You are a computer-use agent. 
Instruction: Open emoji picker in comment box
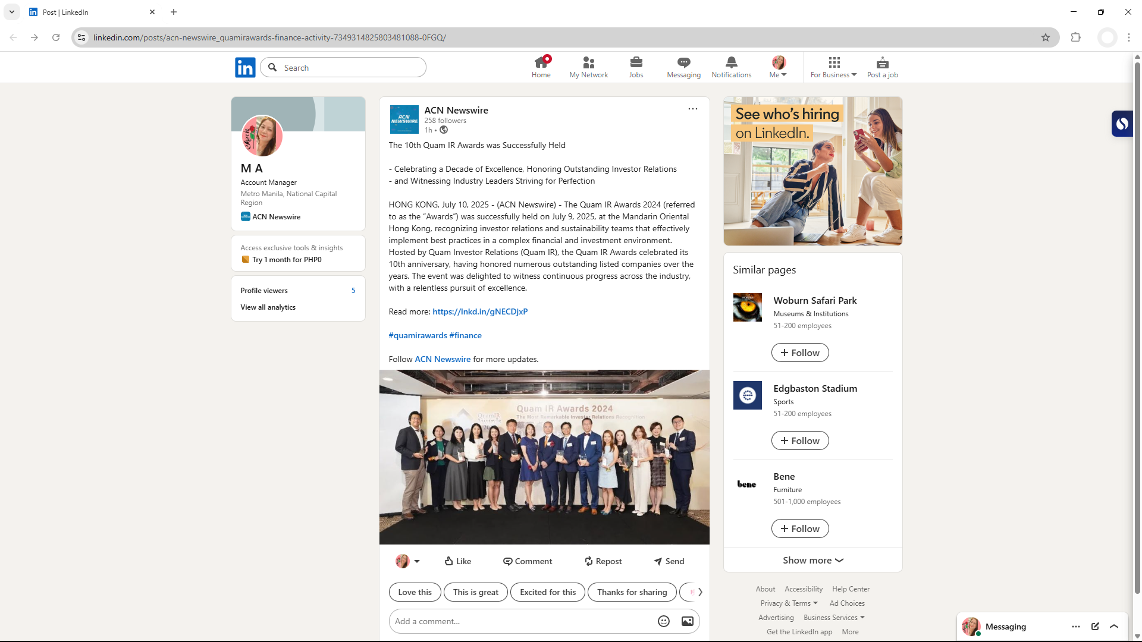coord(664,621)
